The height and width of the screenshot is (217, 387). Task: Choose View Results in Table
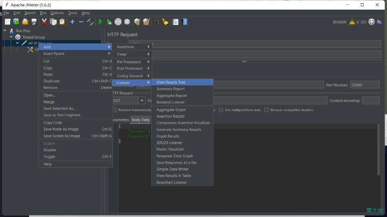point(182,176)
